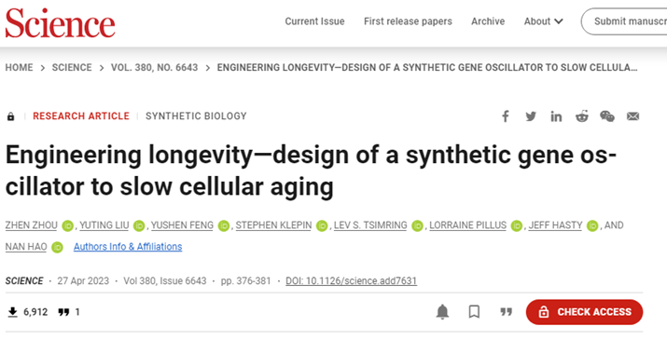This screenshot has height=340, width=667.
Task: Open cite tool quotation mark icon
Action: (x=506, y=312)
